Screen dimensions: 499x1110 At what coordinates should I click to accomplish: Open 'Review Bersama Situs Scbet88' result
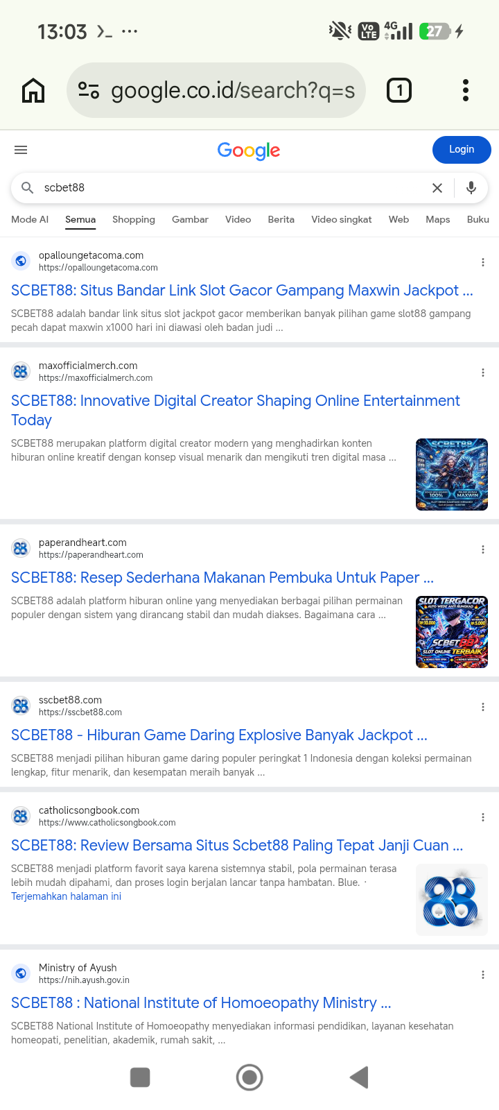pyautogui.click(x=237, y=845)
